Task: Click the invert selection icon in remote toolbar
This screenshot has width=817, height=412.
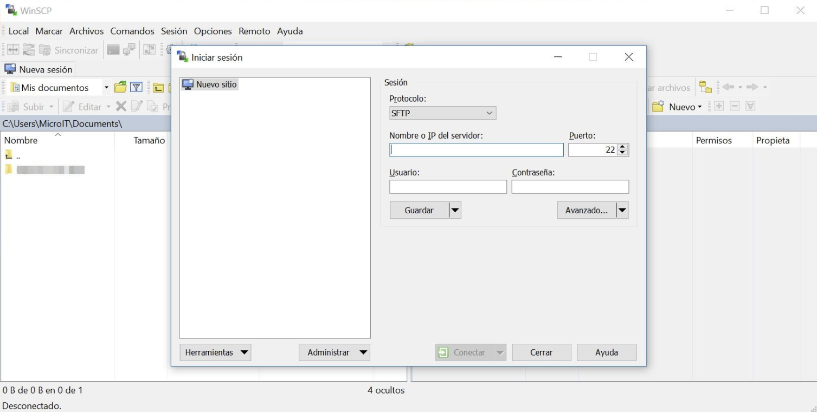Action: [750, 106]
